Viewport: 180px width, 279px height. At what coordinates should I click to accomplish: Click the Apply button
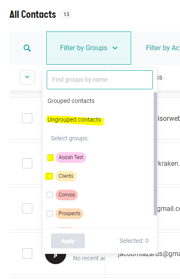coord(68,241)
